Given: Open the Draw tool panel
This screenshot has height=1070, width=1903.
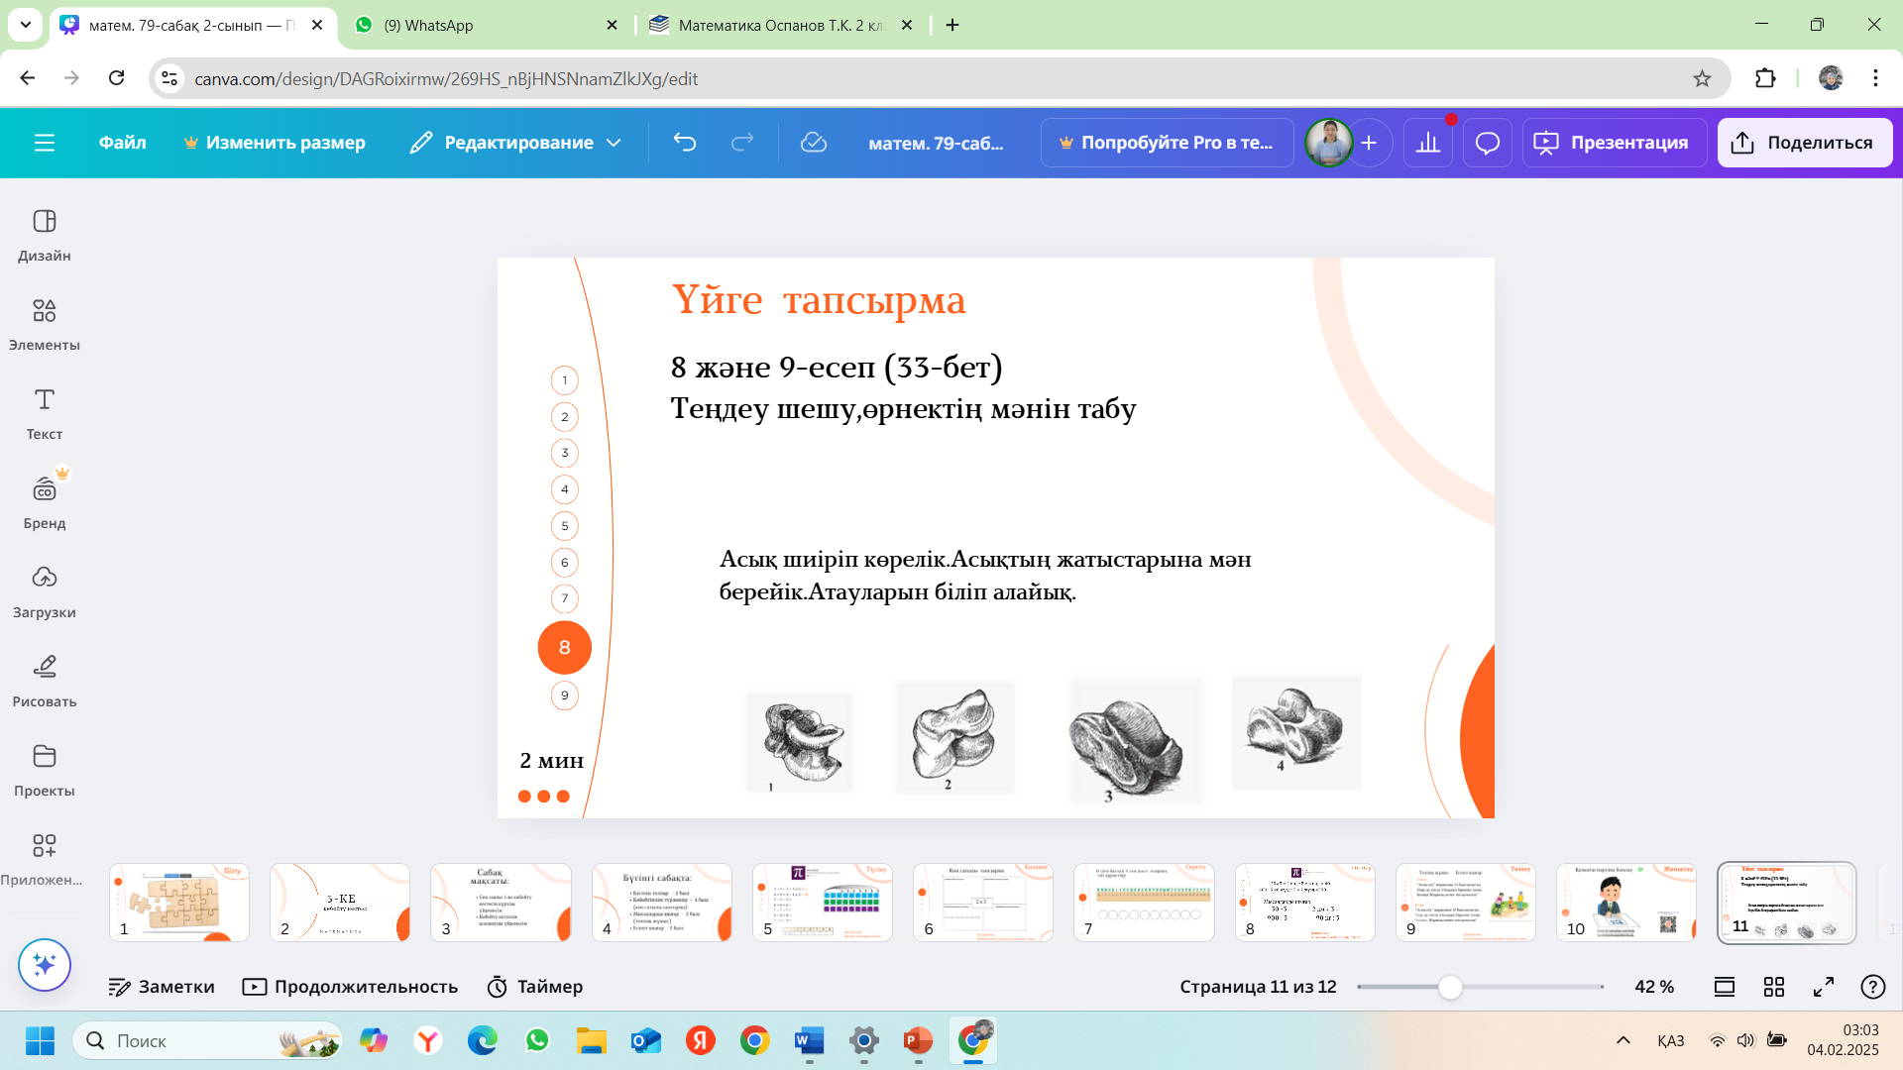Looking at the screenshot, I should [x=44, y=680].
